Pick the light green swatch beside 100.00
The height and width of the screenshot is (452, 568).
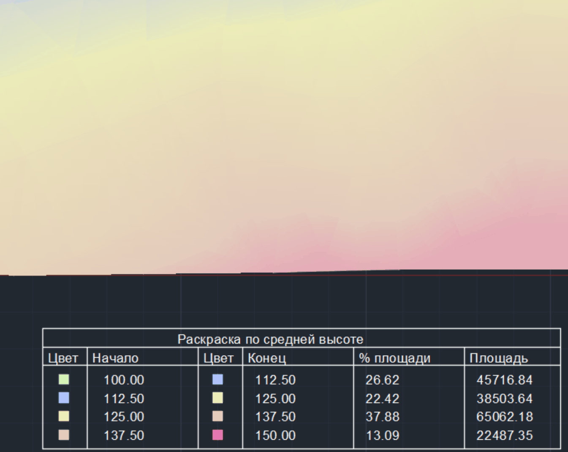tap(64, 379)
